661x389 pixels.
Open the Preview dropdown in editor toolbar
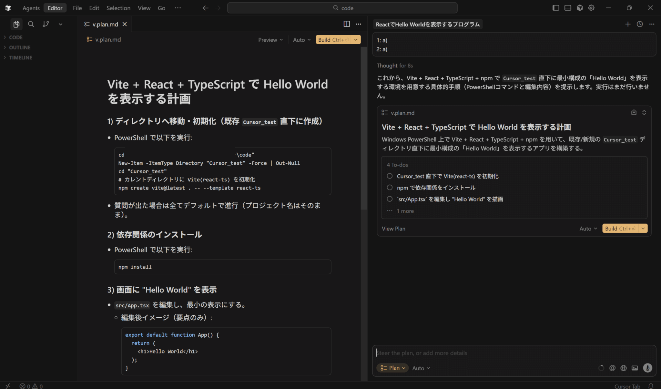[x=270, y=40]
